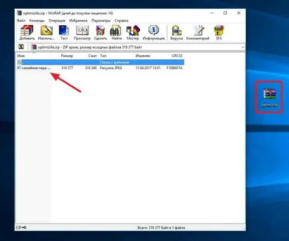Open the Параметры menu
The image size is (289, 241).
pos(101,21)
